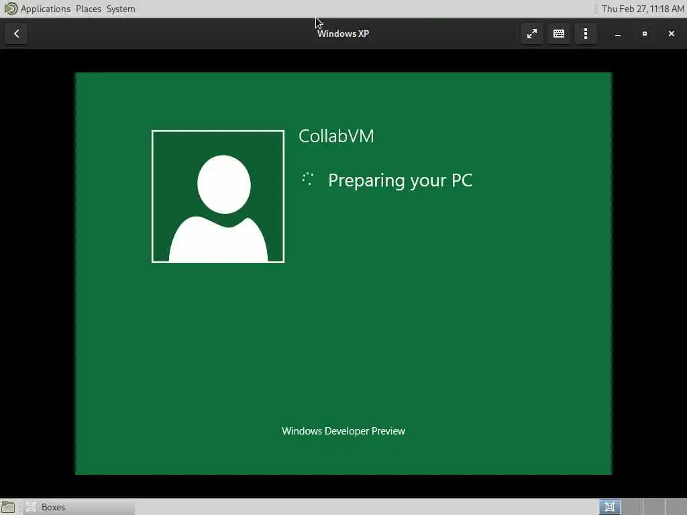The image size is (687, 515).
Task: Click the loading spinner beside Preparing your PC
Action: [x=307, y=179]
